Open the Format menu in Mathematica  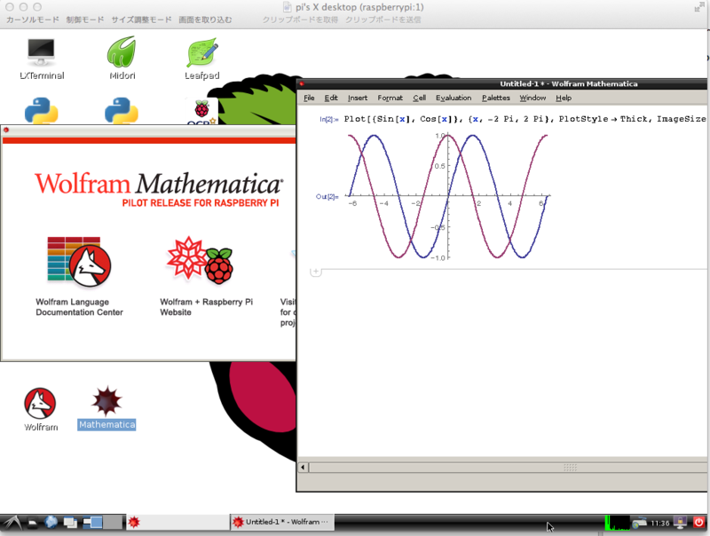point(390,98)
